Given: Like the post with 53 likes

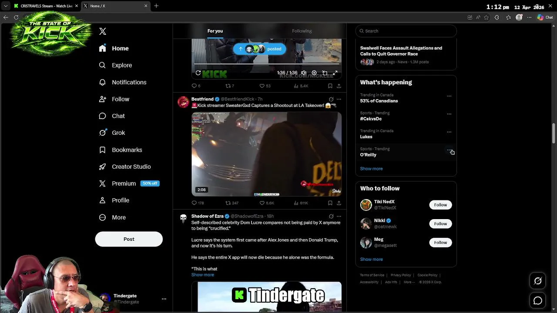Looking at the screenshot, I should click(x=265, y=86).
